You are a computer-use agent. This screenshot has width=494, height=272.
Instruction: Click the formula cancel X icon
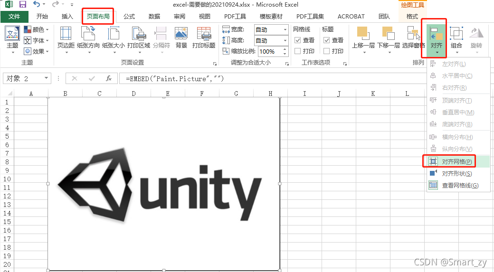pos(75,78)
